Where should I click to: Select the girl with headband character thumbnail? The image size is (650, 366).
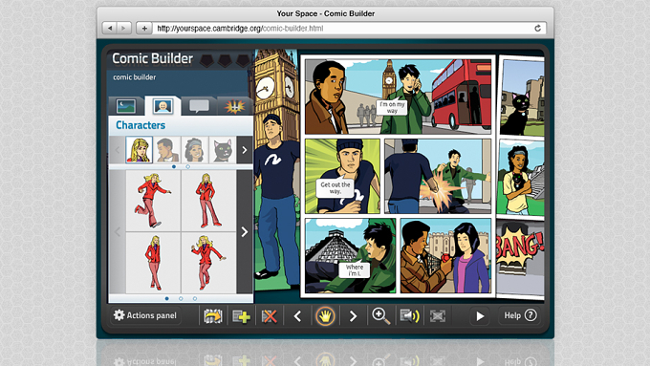[x=195, y=150]
